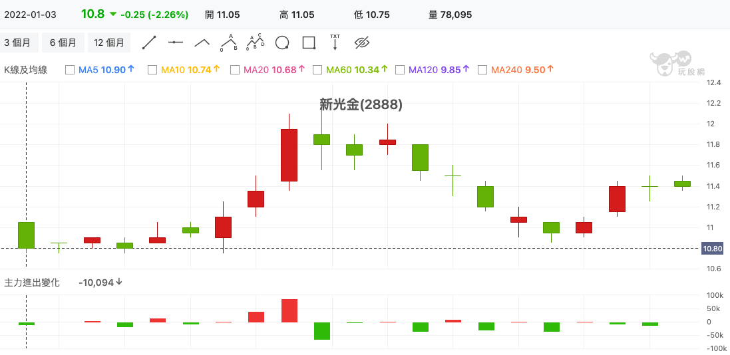This screenshot has height=355, width=730.
Task: Click the MA240 9.50 label
Action: pyautogui.click(x=522, y=70)
